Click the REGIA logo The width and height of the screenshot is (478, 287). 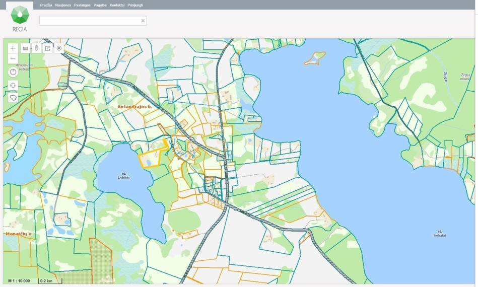point(20,19)
